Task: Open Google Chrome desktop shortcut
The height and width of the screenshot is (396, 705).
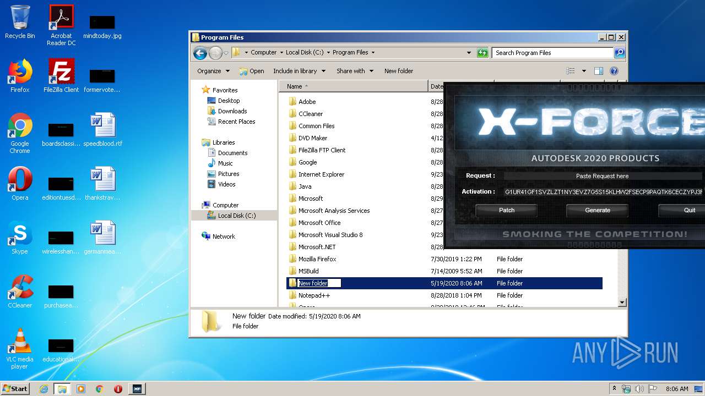Action: click(20, 133)
